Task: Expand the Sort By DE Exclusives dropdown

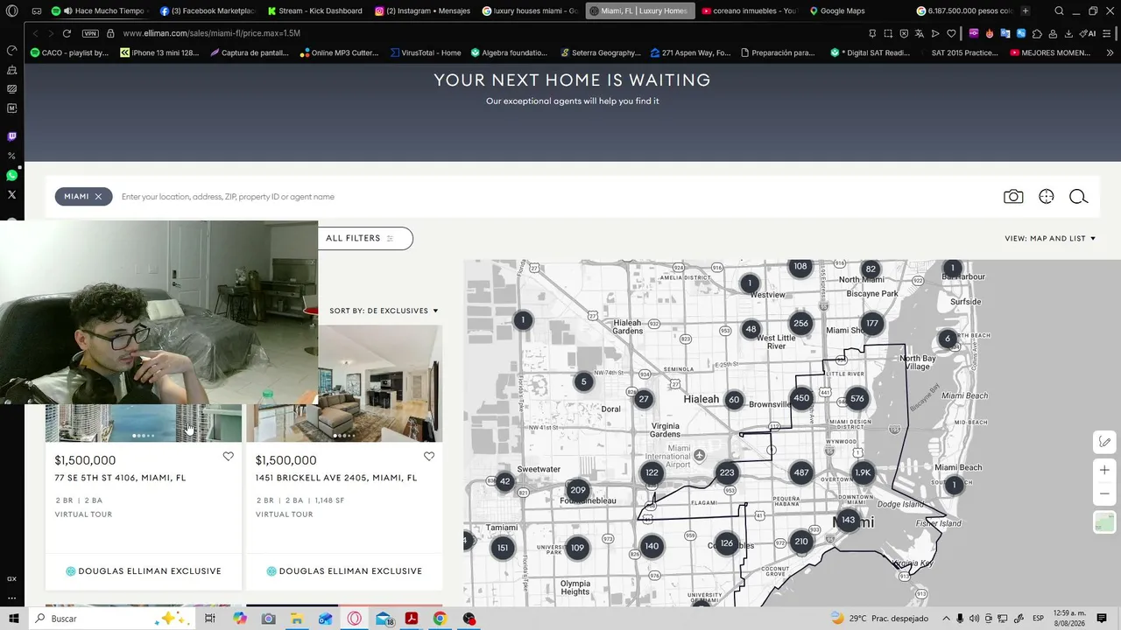Action: pos(384,311)
